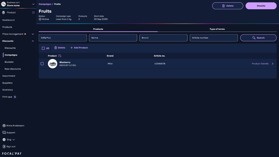Delete selected products from the table toolbar
The height and width of the screenshot is (157, 279).
[60, 48]
